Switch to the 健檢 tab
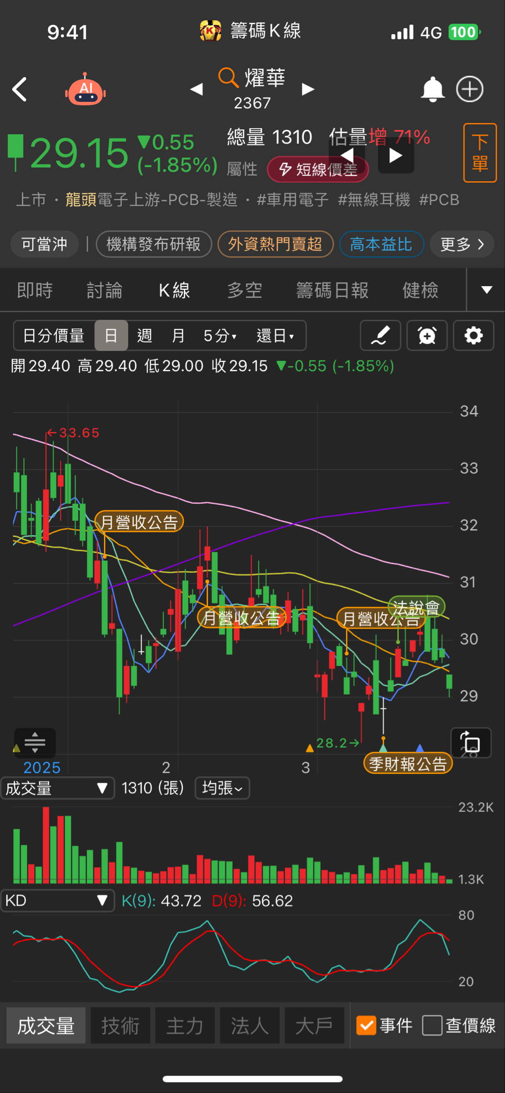505x1093 pixels. 421,290
